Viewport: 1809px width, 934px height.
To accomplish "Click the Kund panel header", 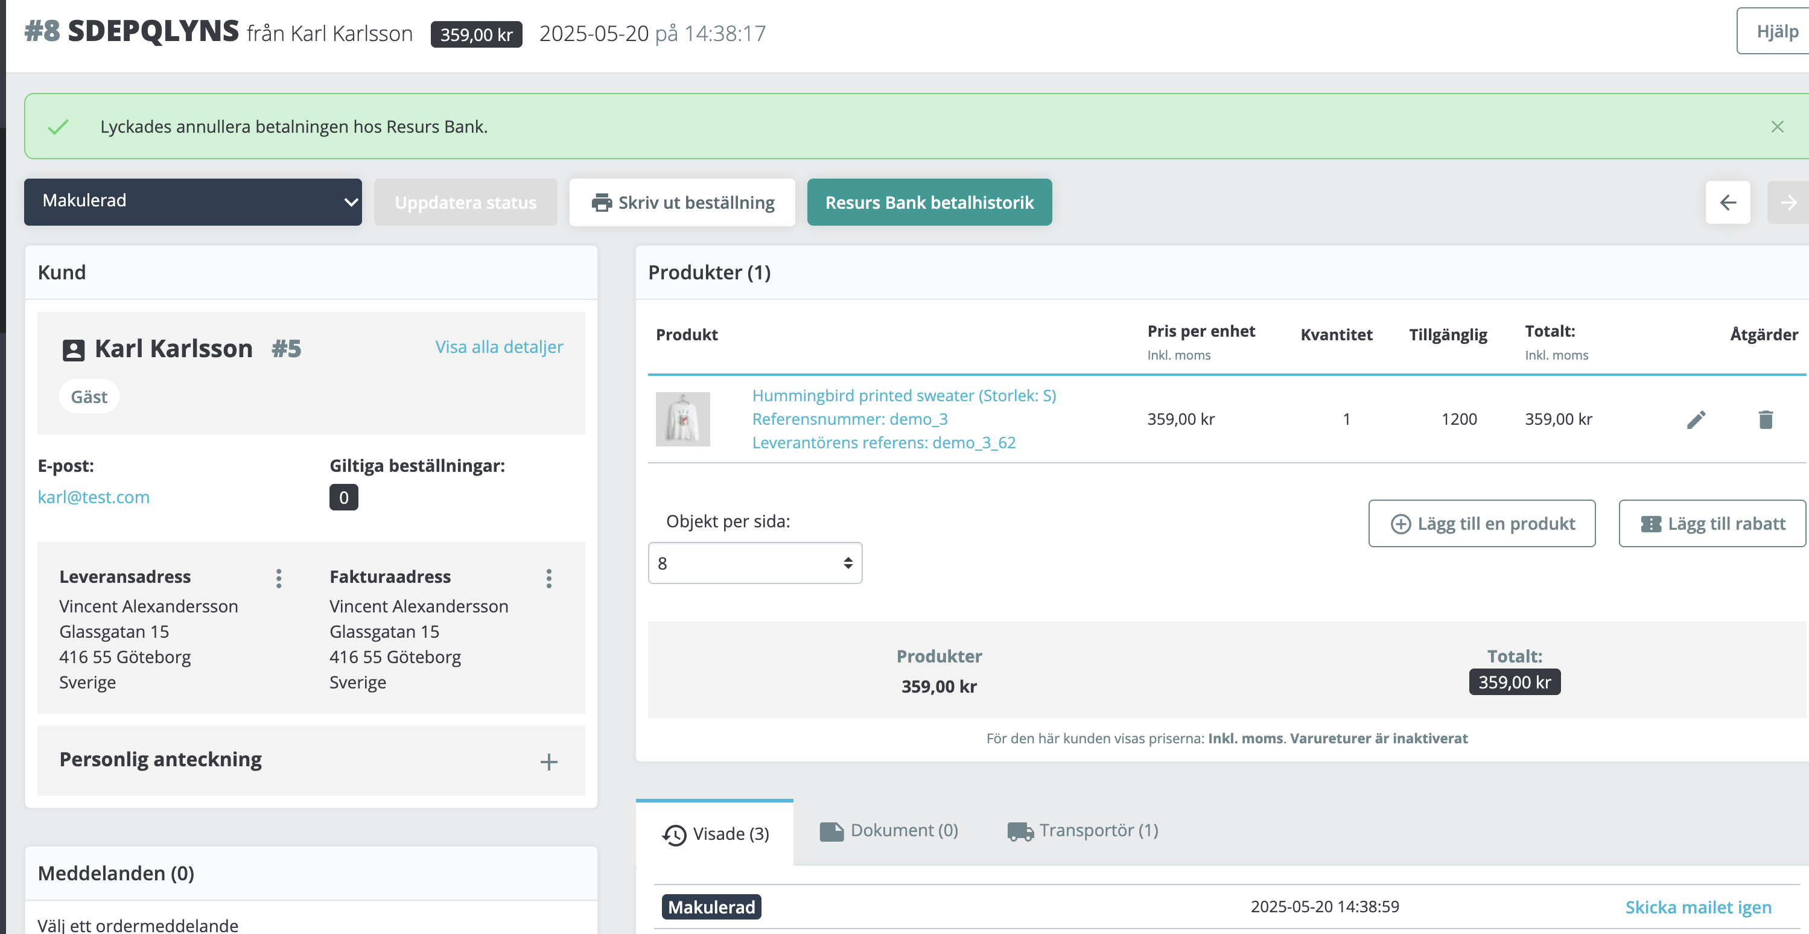I will tap(311, 273).
